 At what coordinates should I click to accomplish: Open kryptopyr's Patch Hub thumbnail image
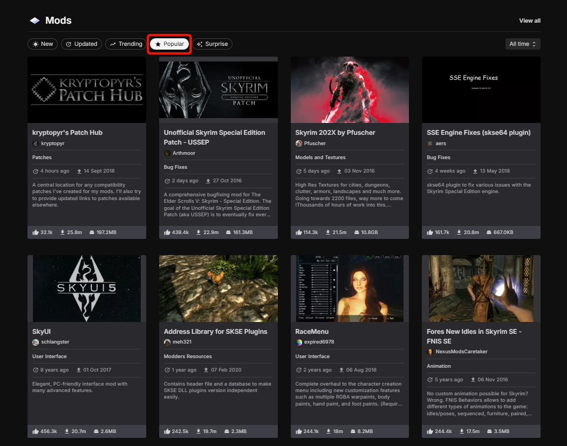pos(87,90)
